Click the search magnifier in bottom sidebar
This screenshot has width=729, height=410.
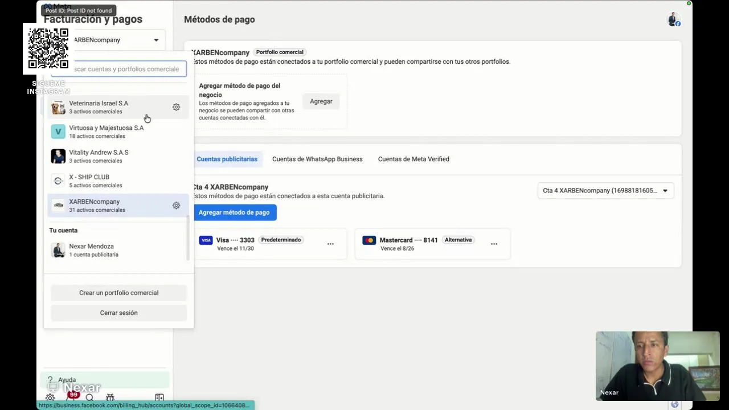point(89,398)
